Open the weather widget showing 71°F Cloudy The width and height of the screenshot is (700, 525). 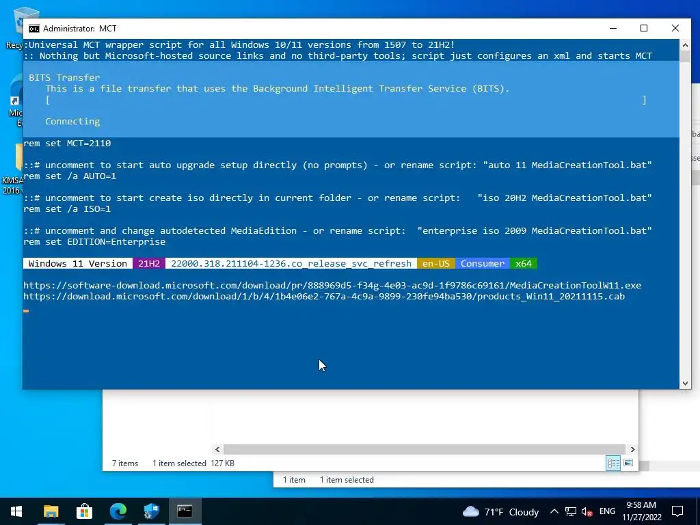[500, 511]
